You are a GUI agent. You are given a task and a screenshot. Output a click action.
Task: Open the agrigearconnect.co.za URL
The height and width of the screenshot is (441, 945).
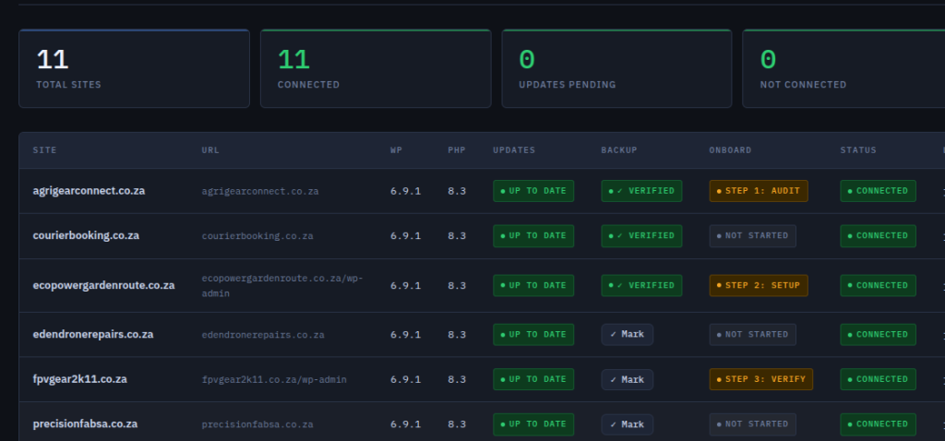tap(259, 192)
